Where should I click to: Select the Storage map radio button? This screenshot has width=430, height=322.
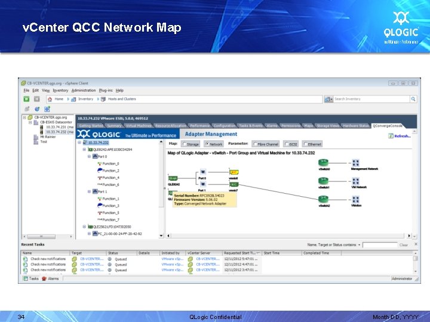[x=185, y=144]
